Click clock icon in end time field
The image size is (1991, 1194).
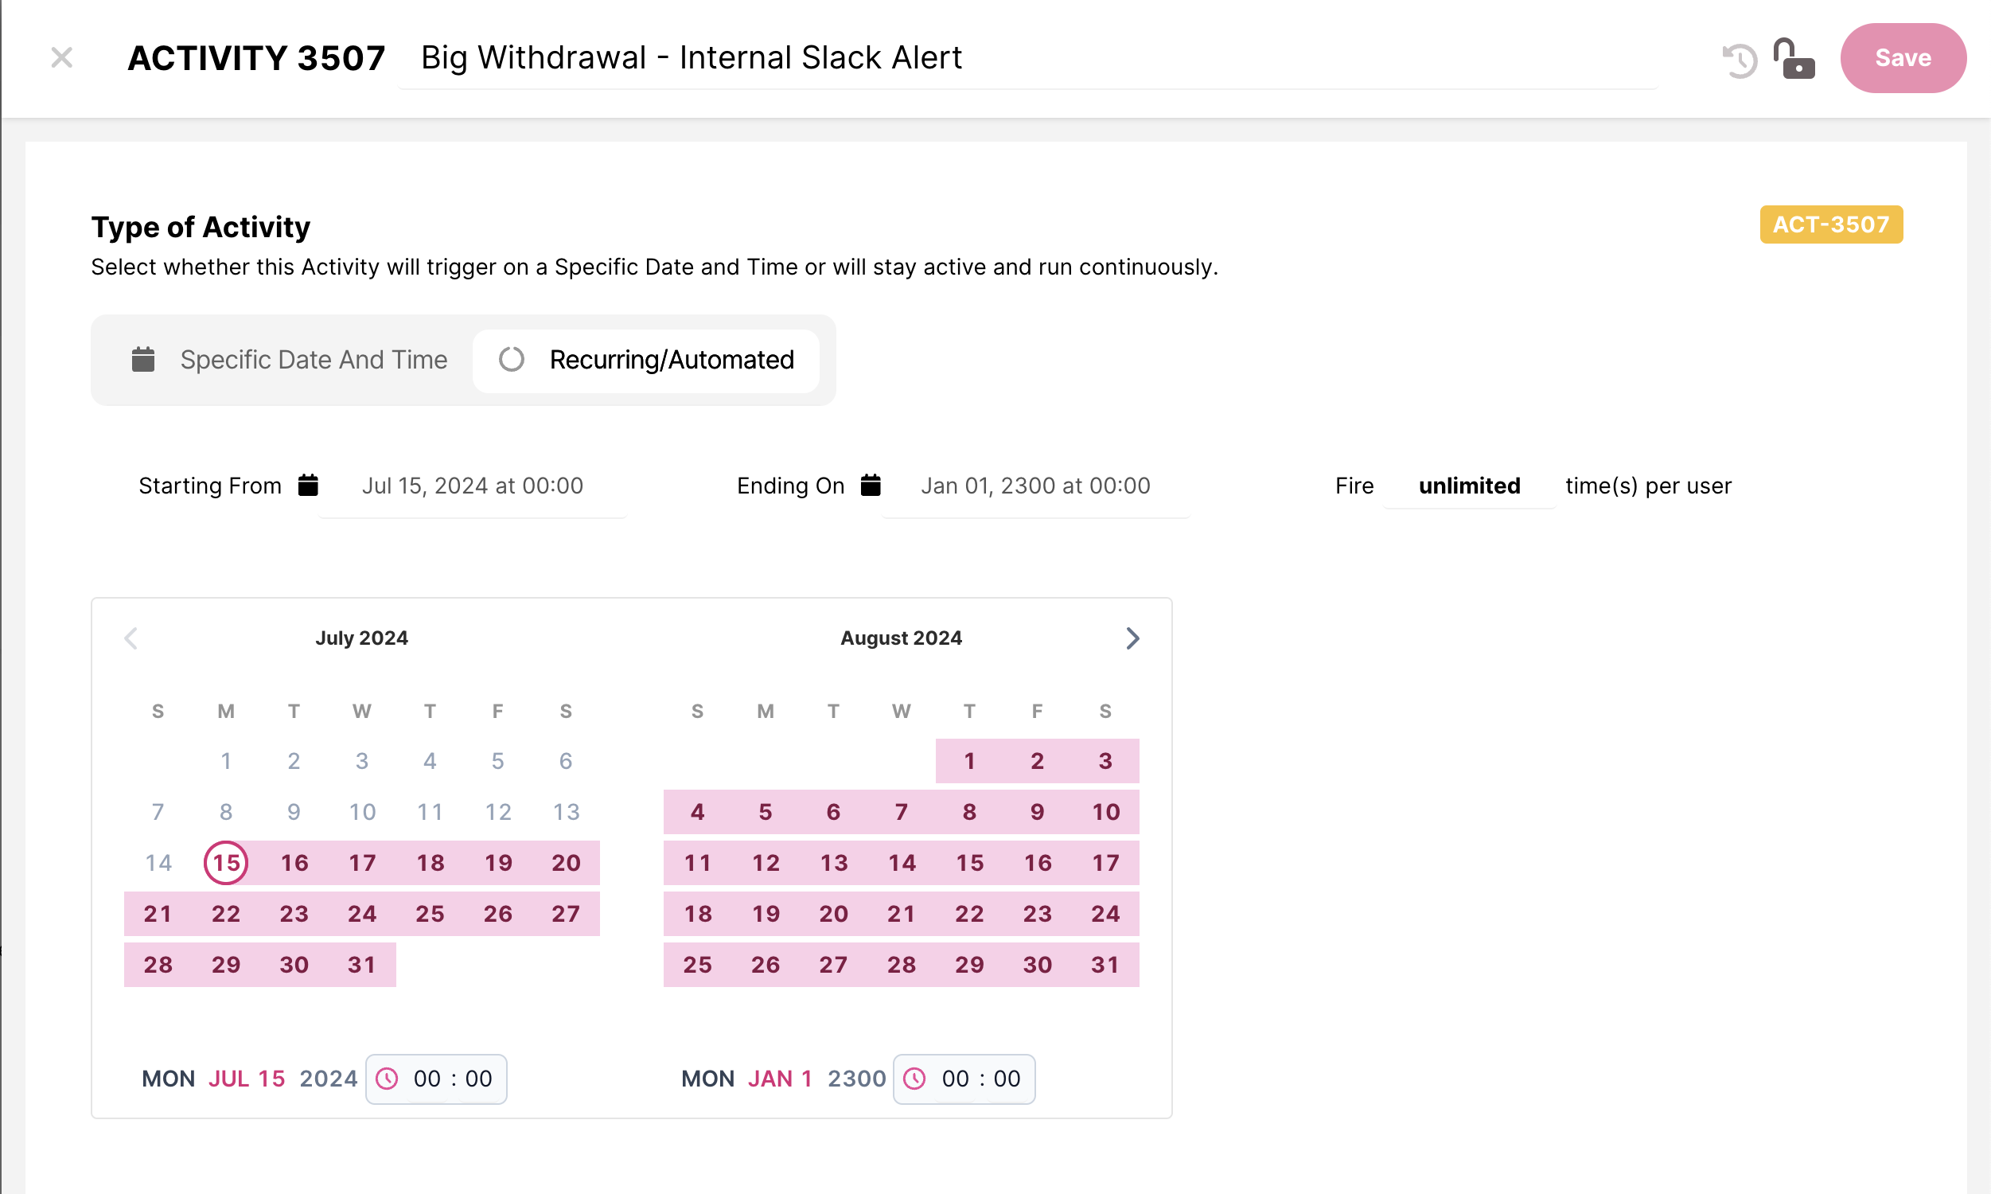click(x=915, y=1078)
